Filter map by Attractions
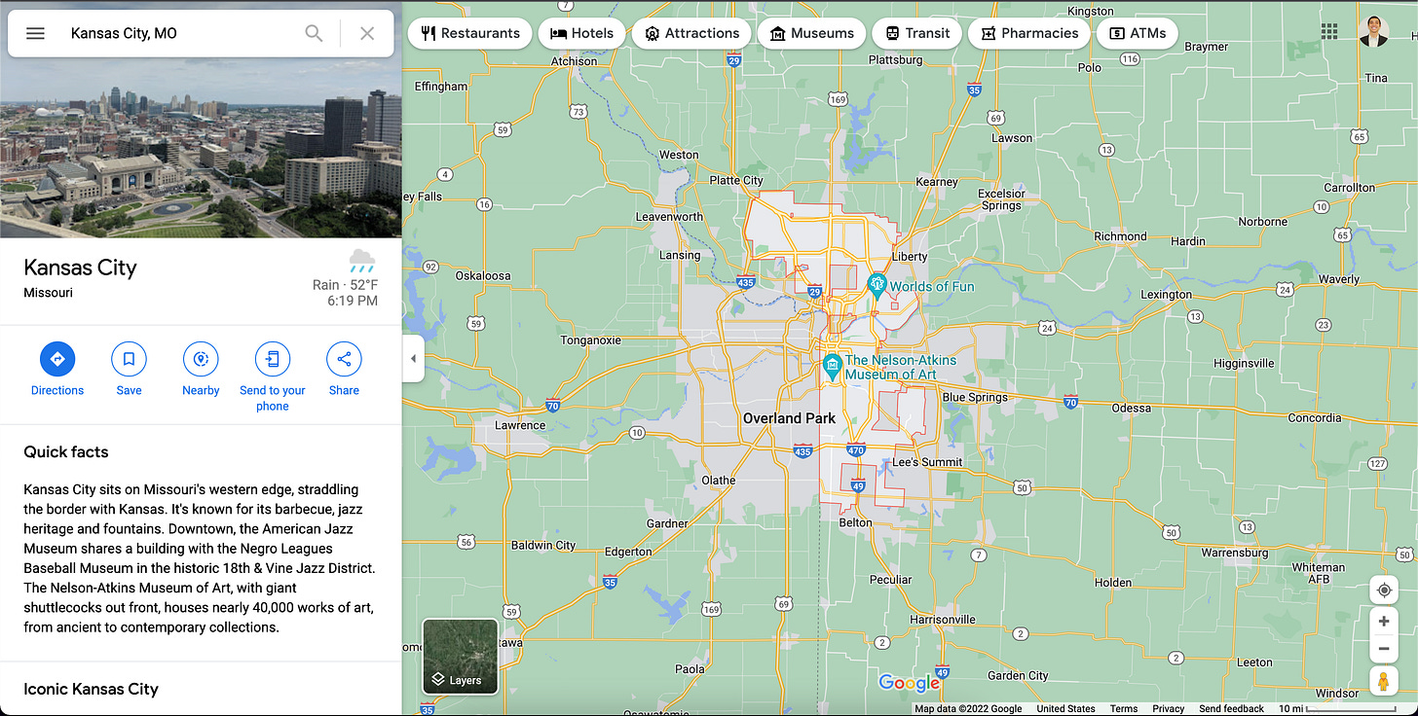 (691, 33)
